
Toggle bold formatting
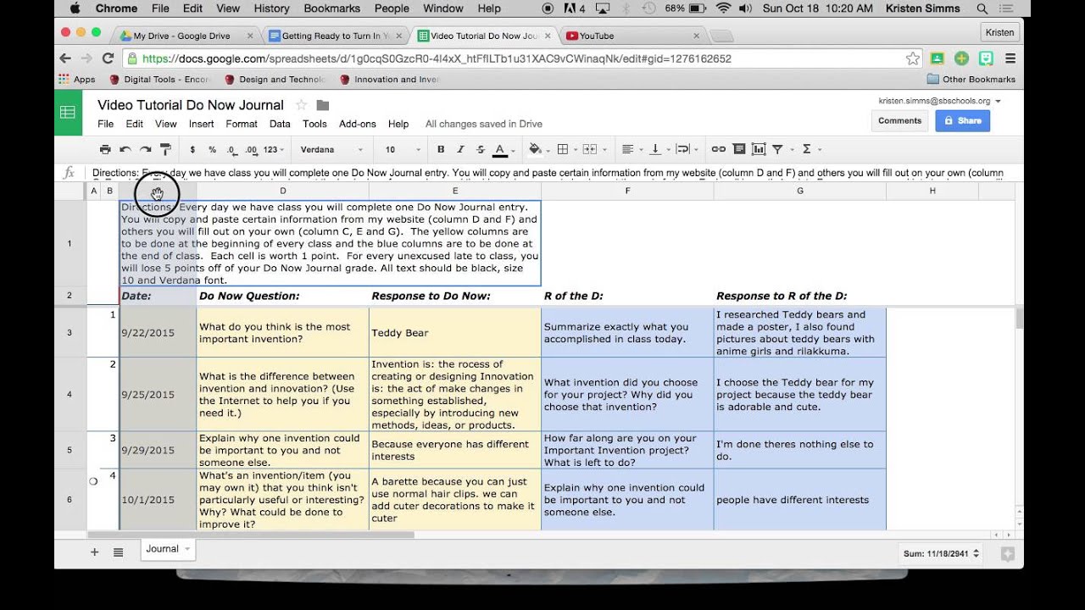click(441, 149)
